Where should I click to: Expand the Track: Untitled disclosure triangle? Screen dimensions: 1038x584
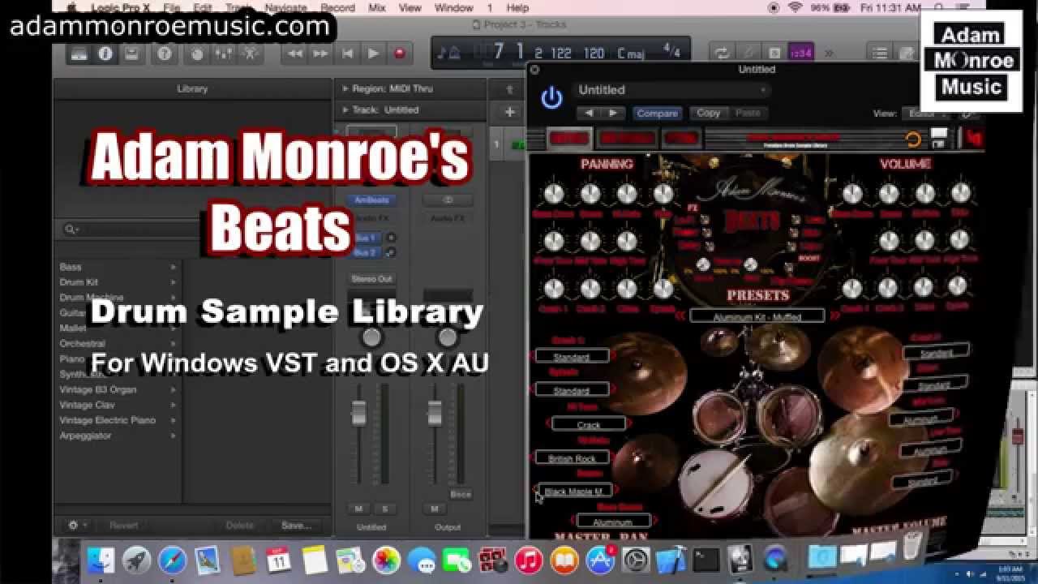pos(345,109)
